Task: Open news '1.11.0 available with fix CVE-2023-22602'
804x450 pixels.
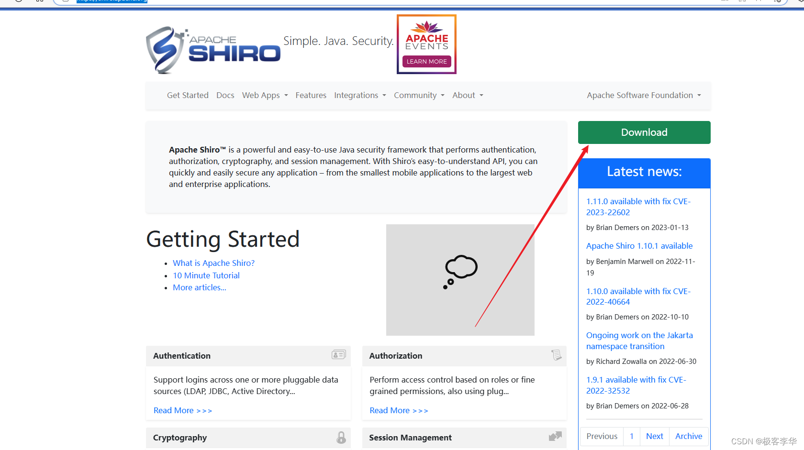Action: [x=638, y=207]
